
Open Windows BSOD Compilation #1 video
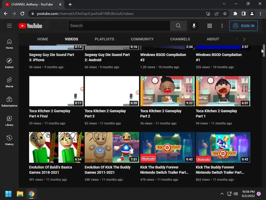pos(219,57)
